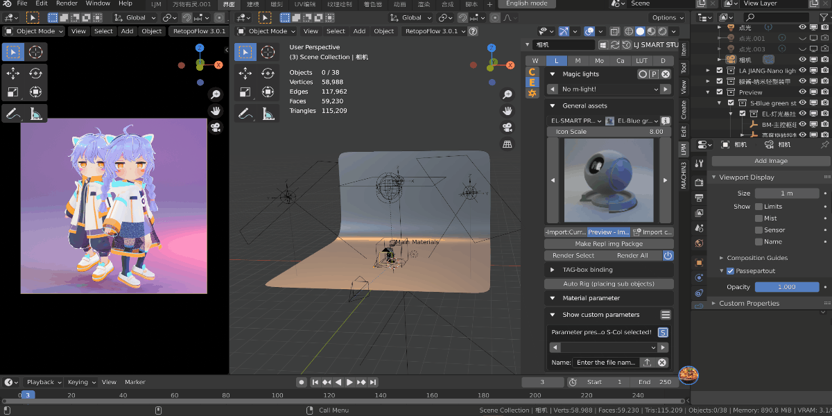Click the Options button in viewport header
This screenshot has height=416, width=832.
coord(668,17)
